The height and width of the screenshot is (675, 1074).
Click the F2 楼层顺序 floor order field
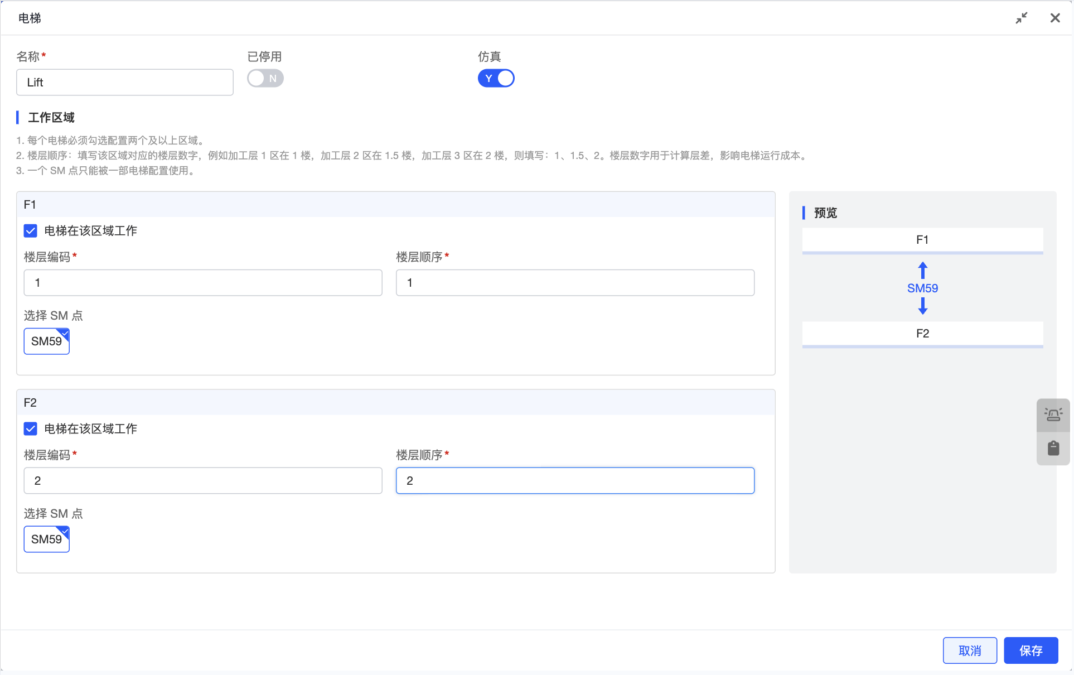575,481
